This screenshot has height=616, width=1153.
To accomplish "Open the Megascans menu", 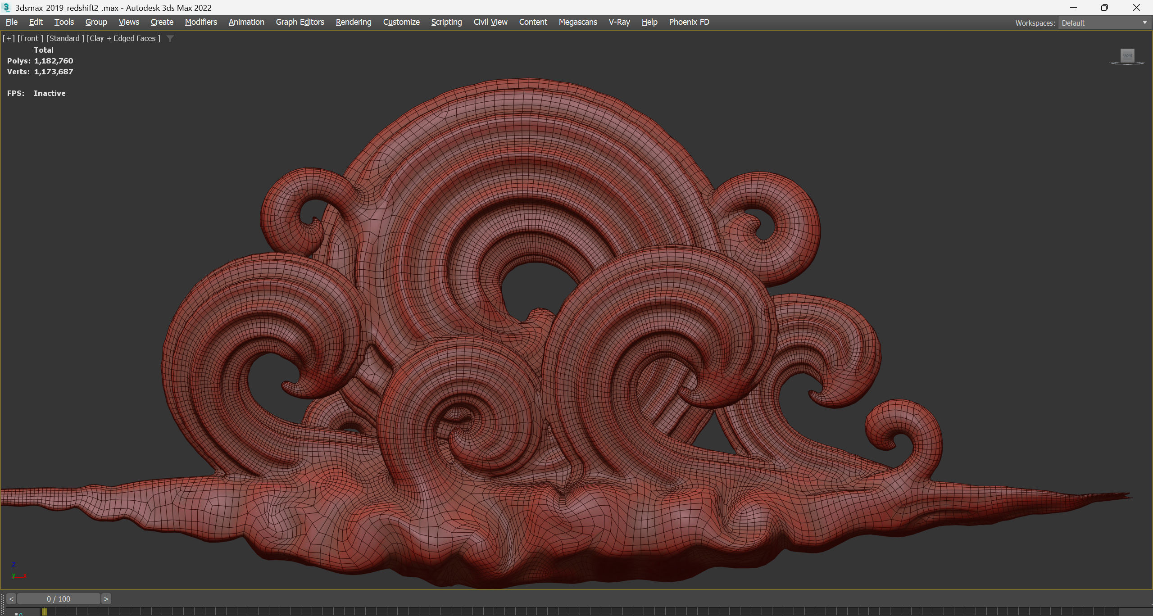I will click(577, 22).
